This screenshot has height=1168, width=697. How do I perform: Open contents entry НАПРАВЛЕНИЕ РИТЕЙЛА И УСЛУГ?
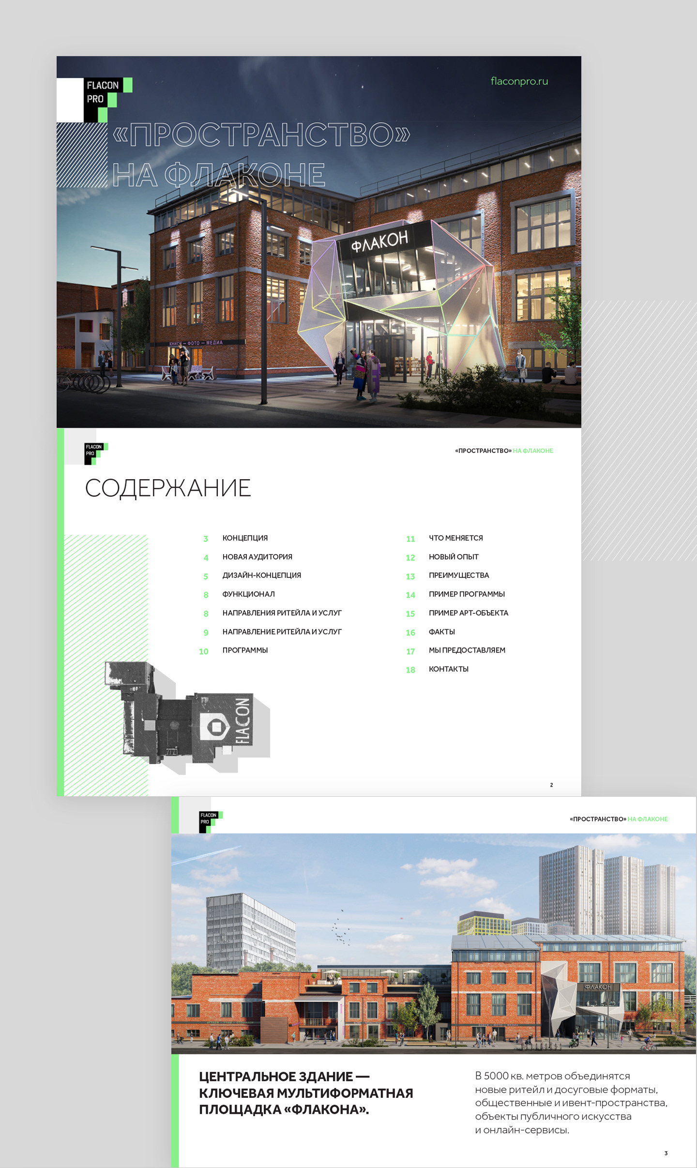point(282,632)
